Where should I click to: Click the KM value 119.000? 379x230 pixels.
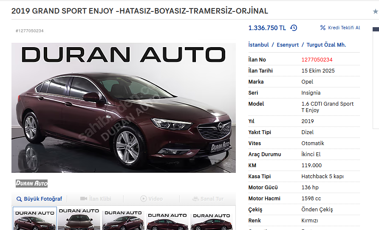tap(311, 165)
